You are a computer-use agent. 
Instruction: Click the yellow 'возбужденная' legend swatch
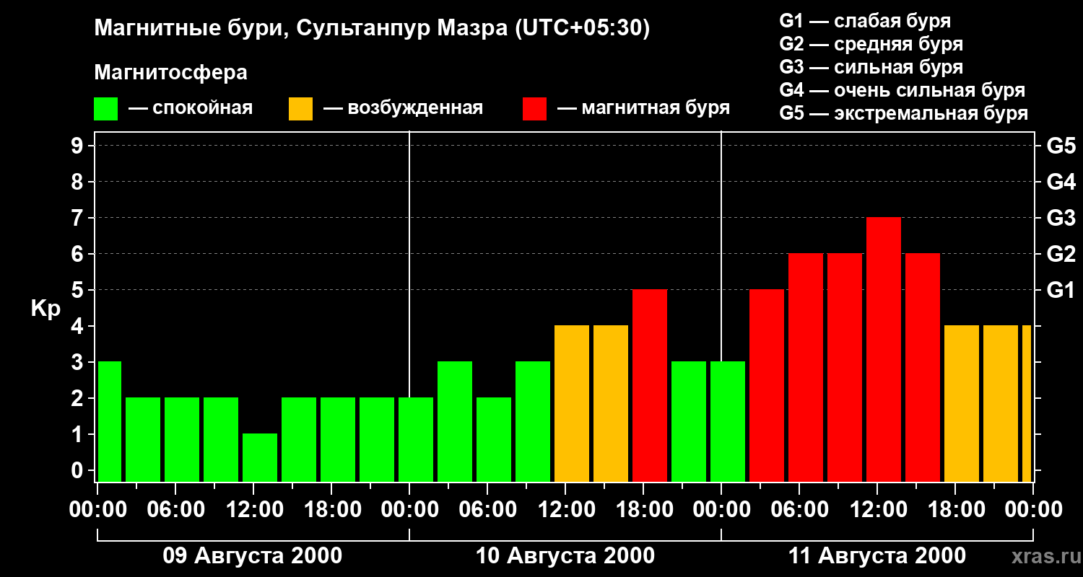point(300,109)
